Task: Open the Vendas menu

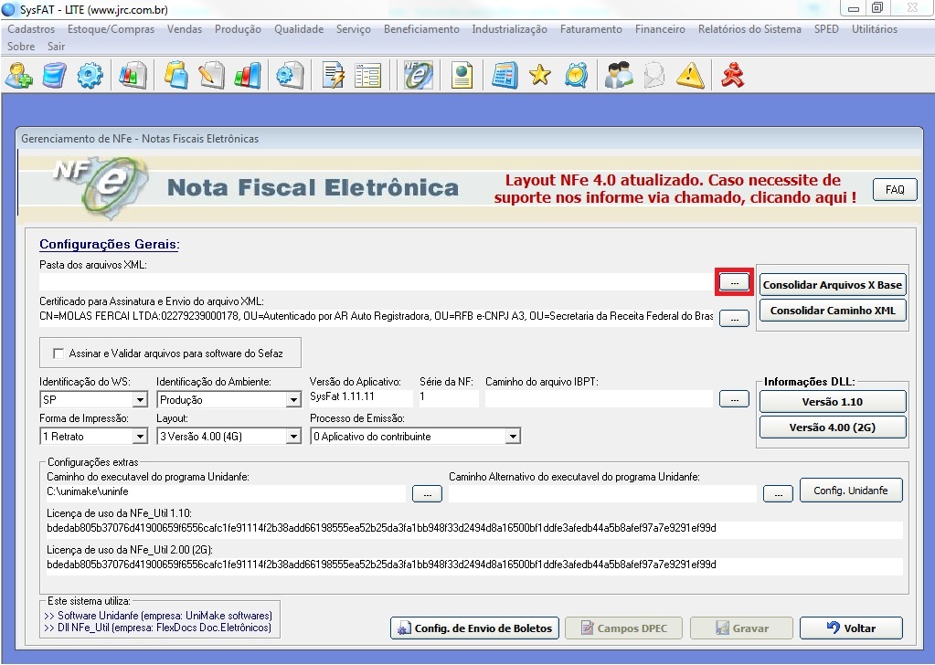Action: click(185, 29)
